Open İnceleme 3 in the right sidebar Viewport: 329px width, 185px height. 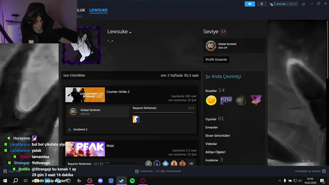[x=214, y=160]
